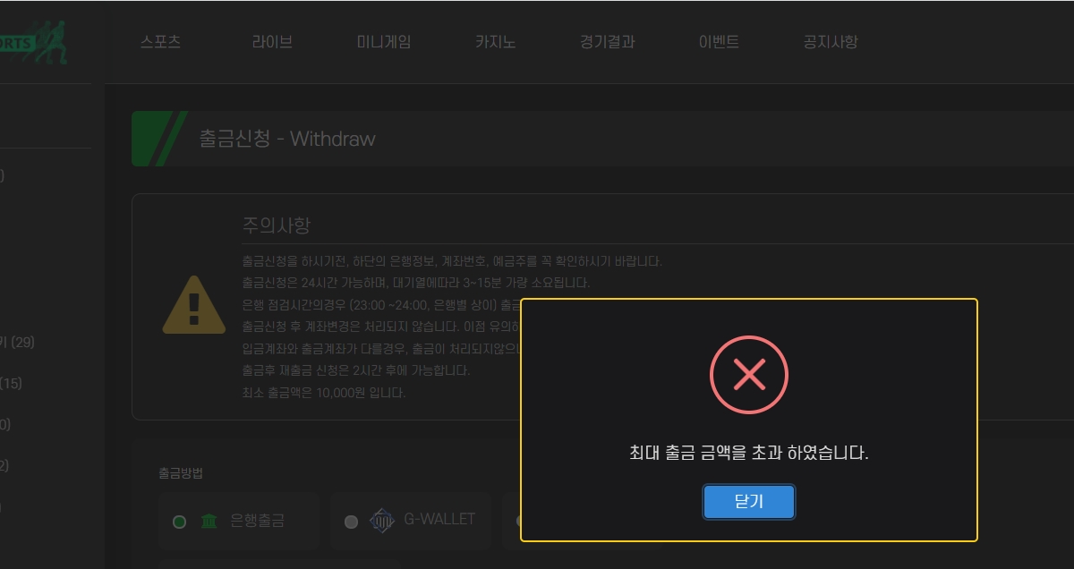Open the 라이브 menu
This screenshot has height=569, width=1074.
click(272, 42)
